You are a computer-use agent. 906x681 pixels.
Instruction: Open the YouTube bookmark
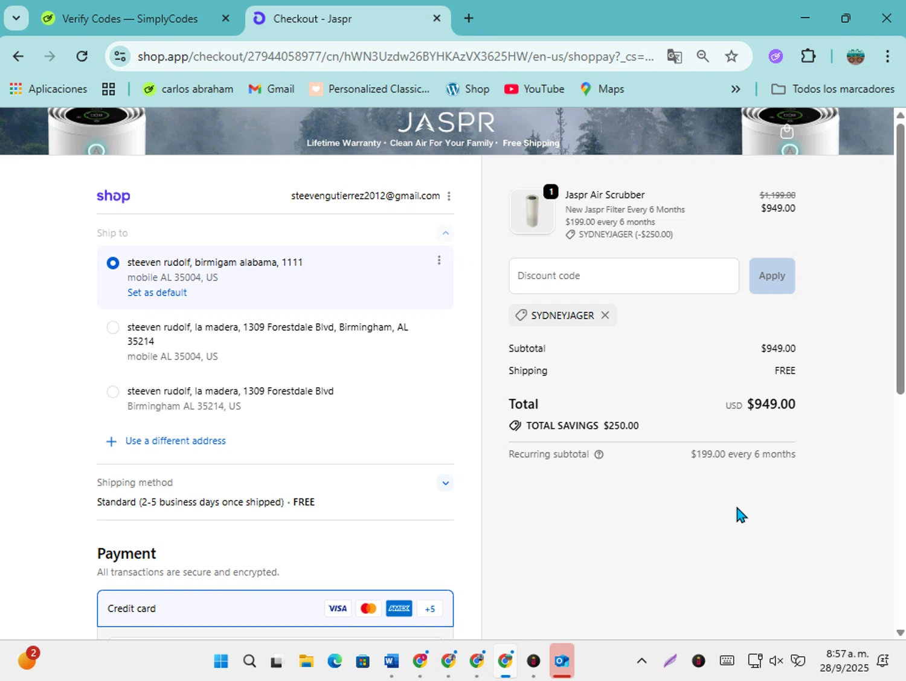(x=534, y=89)
